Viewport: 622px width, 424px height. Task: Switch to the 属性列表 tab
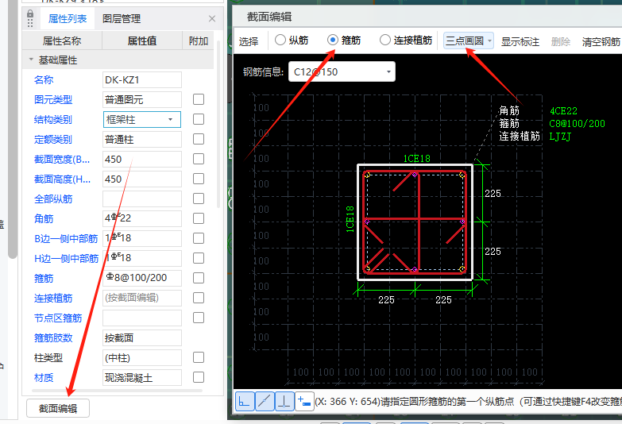click(68, 18)
